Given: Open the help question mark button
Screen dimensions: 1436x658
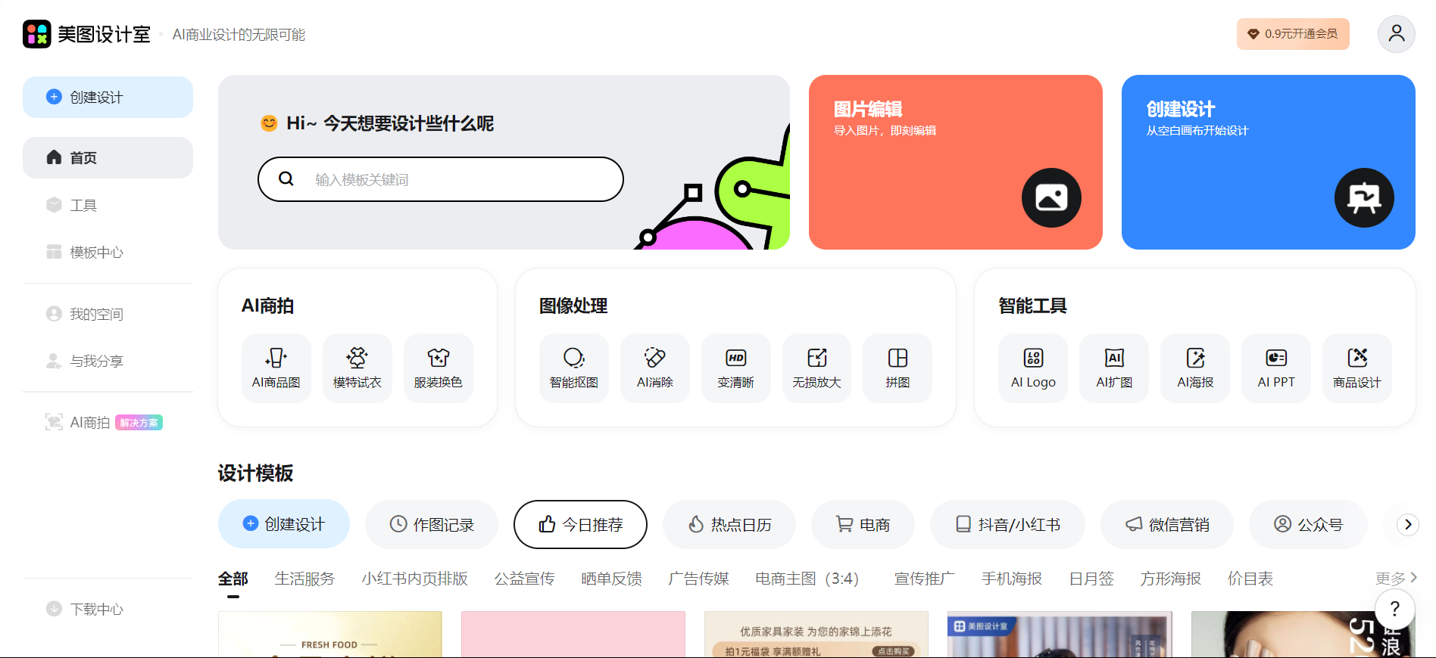Looking at the screenshot, I should [1395, 609].
